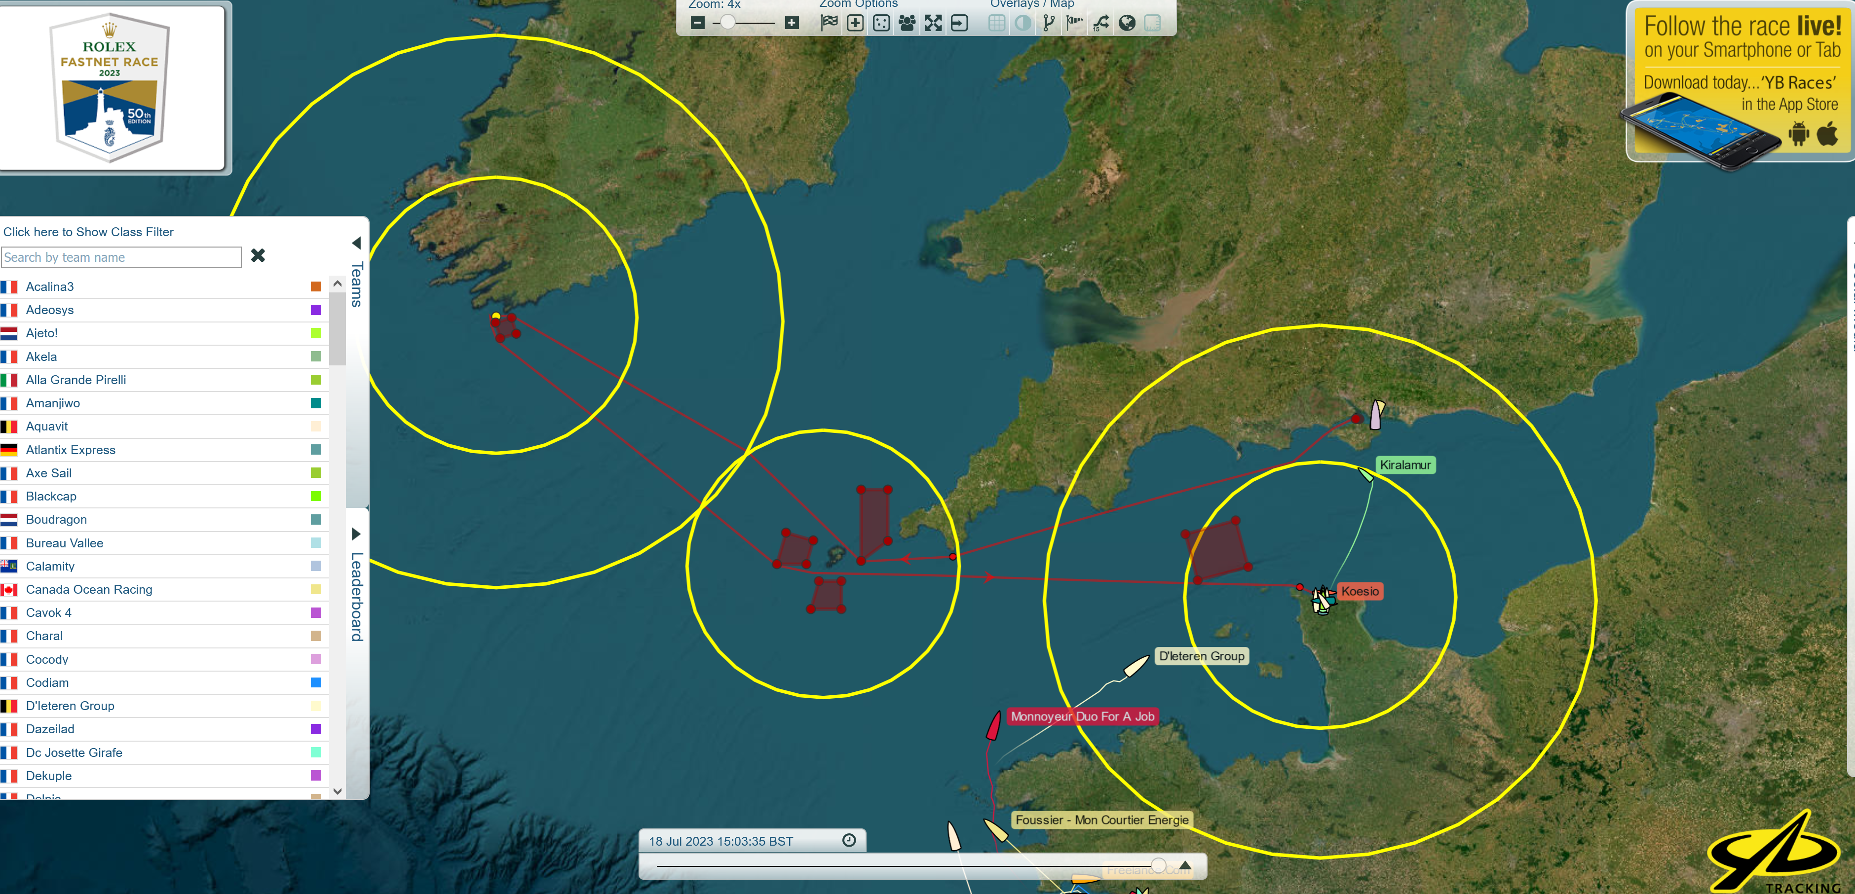Click the boxed right-arrow zoom icon

coord(958,23)
